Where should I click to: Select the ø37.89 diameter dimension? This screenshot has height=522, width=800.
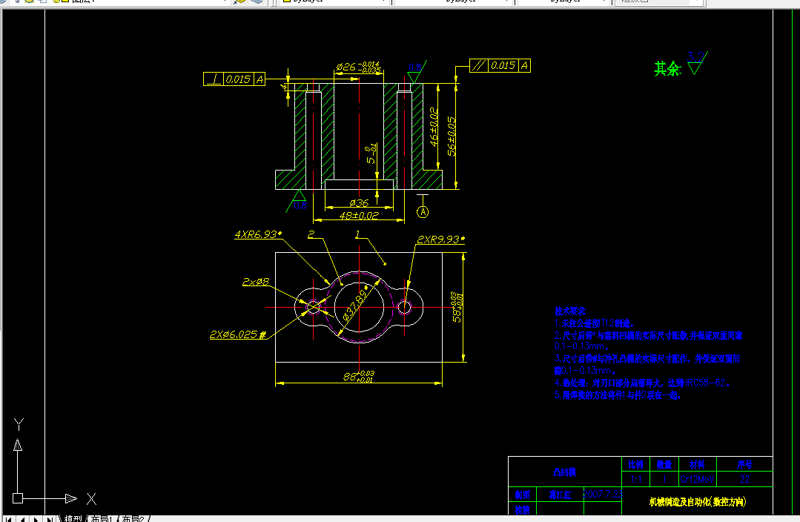tap(354, 304)
